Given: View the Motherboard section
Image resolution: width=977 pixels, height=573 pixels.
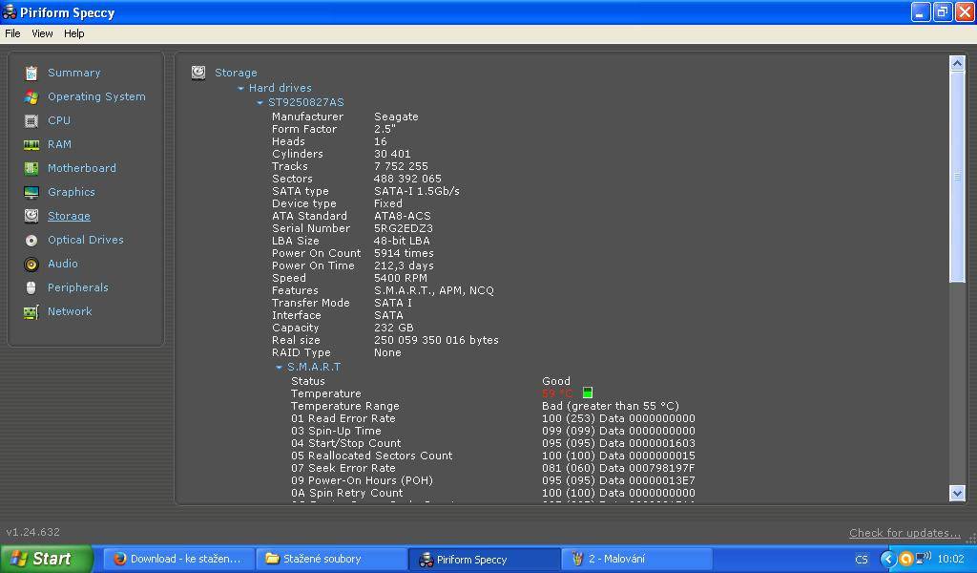Looking at the screenshot, I should coord(82,168).
